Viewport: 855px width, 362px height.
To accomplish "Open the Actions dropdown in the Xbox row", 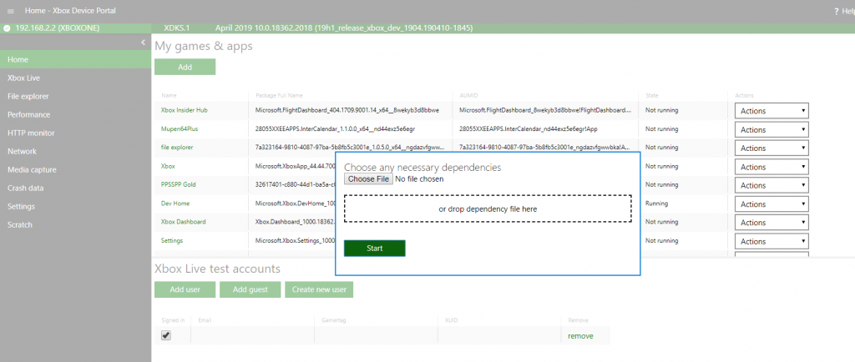I will coord(772,167).
